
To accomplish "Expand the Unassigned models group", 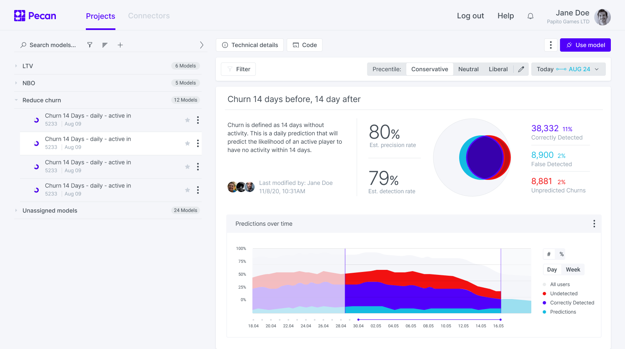I will point(16,210).
